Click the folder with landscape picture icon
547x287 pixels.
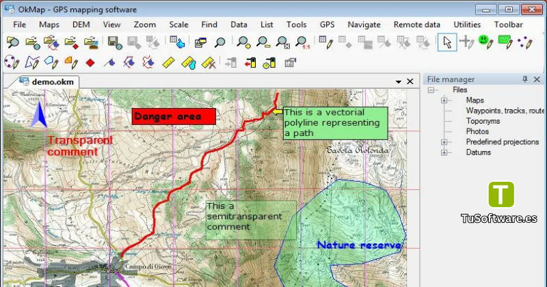[x=91, y=42]
